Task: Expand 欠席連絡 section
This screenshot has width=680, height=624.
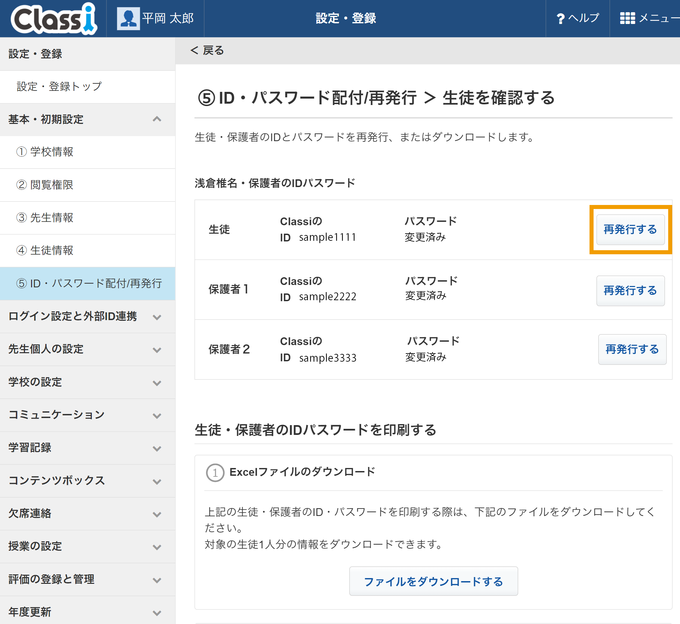Action: (87, 513)
